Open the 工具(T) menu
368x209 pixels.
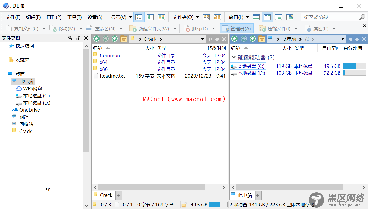tap(74, 17)
